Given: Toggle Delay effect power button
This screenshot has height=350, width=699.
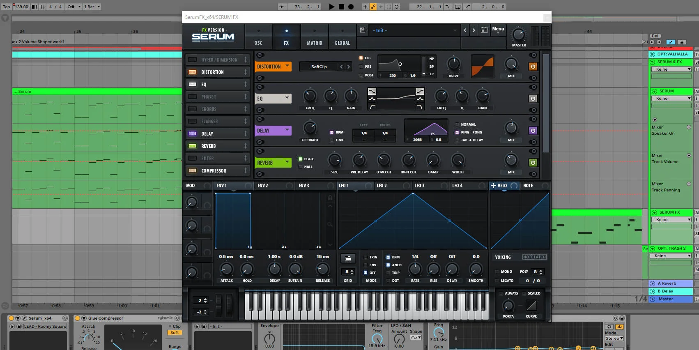Looking at the screenshot, I should click(533, 131).
